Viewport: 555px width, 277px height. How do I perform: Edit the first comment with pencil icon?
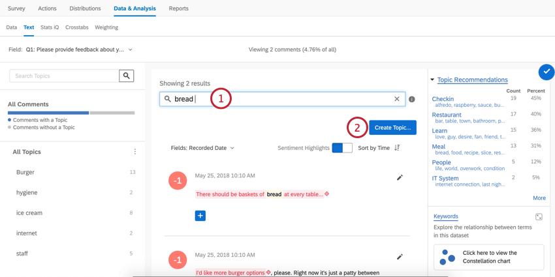tap(400, 177)
